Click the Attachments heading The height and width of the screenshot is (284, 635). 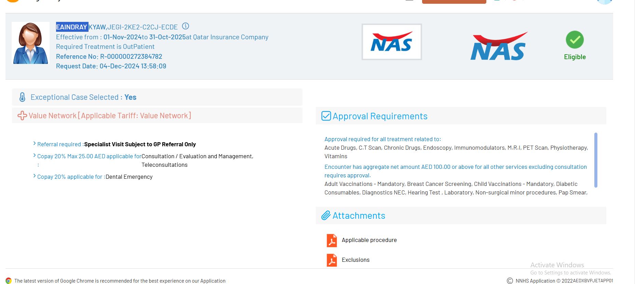tap(359, 216)
